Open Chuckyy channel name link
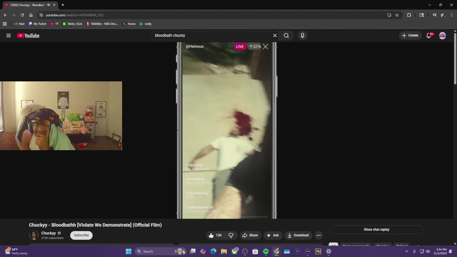Viewport: 457px width, 257px height. coord(49,233)
